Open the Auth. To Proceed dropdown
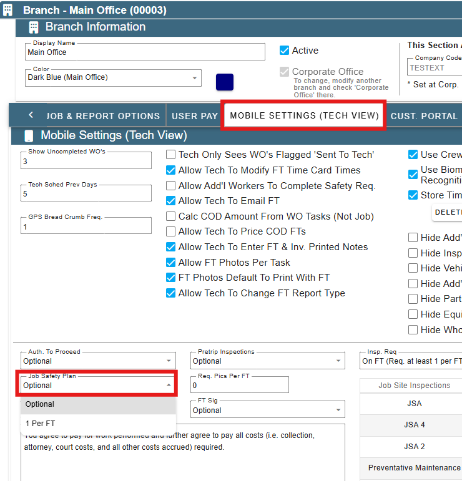Viewport: 462px width, 481px height. click(x=98, y=361)
